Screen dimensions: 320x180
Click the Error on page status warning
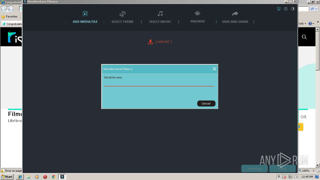pyautogui.click(x=11, y=171)
